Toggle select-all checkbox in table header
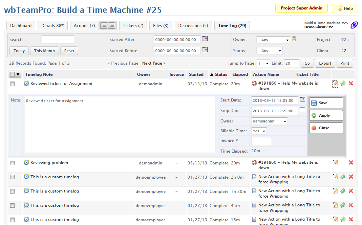 pyautogui.click(x=13, y=74)
